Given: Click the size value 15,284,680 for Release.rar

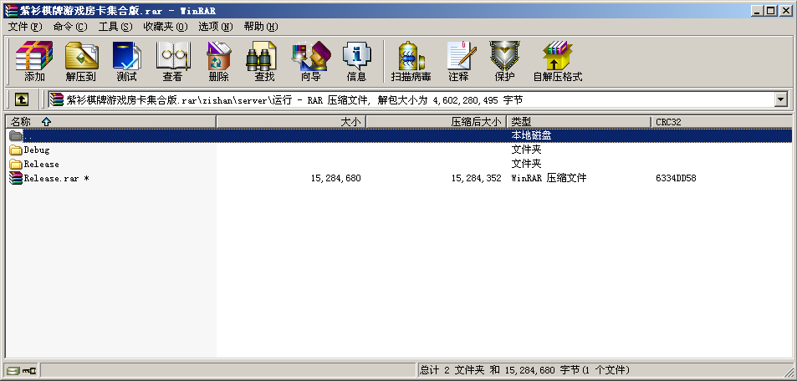Looking at the screenshot, I should click(336, 178).
